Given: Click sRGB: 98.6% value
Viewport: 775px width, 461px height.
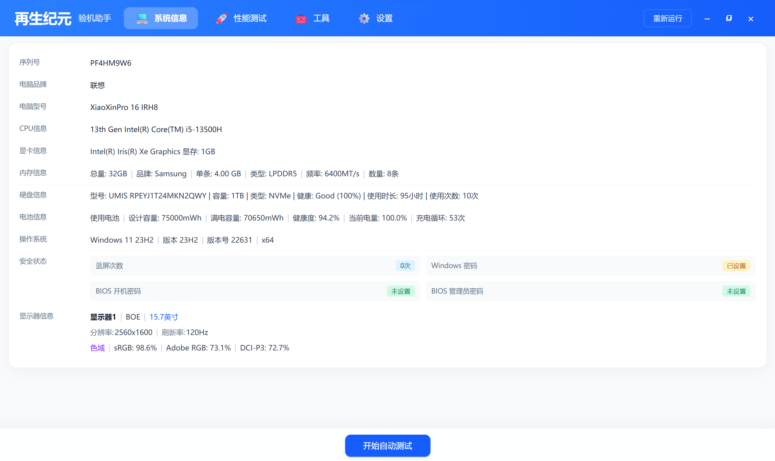Looking at the screenshot, I should (135, 348).
